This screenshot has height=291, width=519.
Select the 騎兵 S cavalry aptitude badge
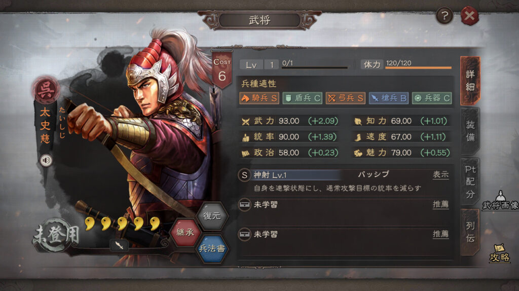(259, 98)
